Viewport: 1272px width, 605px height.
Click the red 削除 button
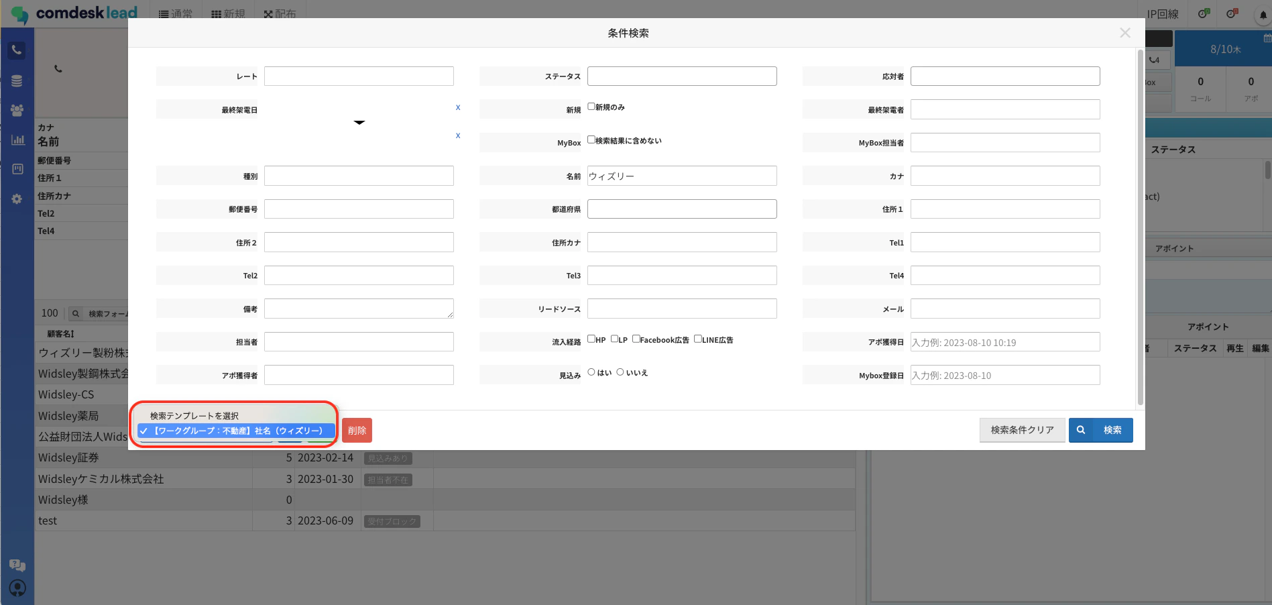(357, 431)
